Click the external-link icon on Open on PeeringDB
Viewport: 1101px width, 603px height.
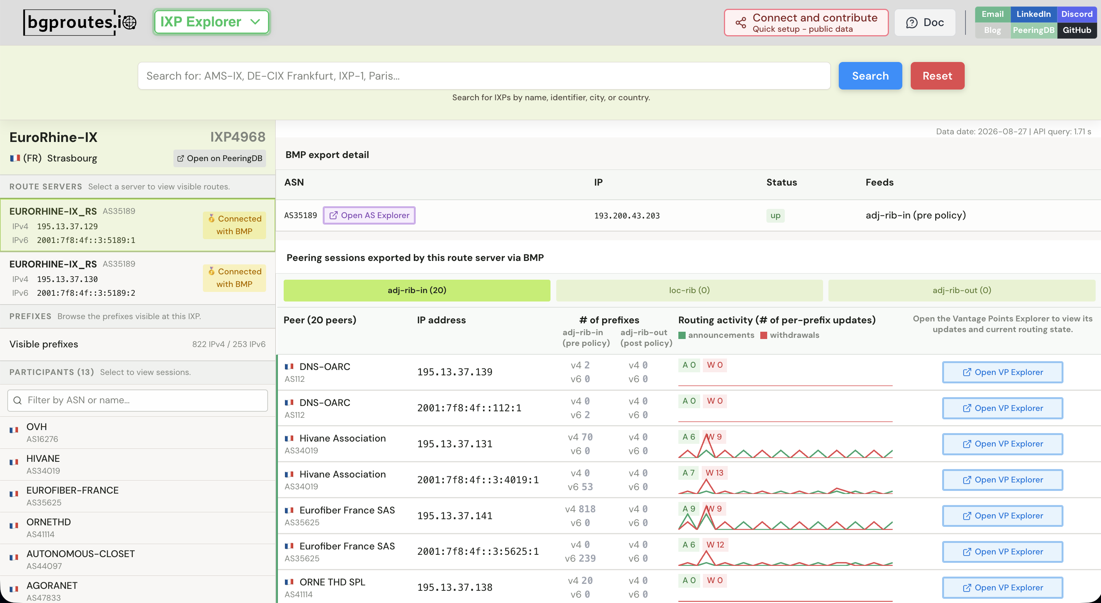(x=180, y=158)
